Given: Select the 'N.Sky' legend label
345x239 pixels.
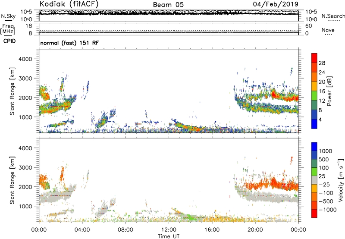Looking at the screenshot, I should 8,16.
